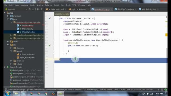Viewport: 171px width, 96px height.
Task: Click the 36:6 cursor position indicator
Action: point(116,90)
